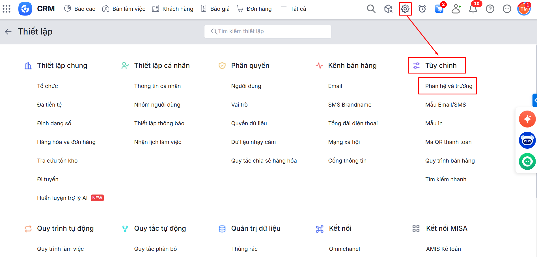
Task: Open Quy tắc chia sẻ hàng hóa
Action: point(264,161)
